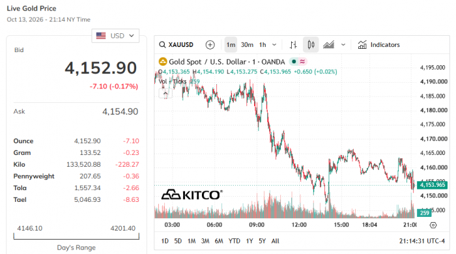Click the US flag icon

pos(101,36)
